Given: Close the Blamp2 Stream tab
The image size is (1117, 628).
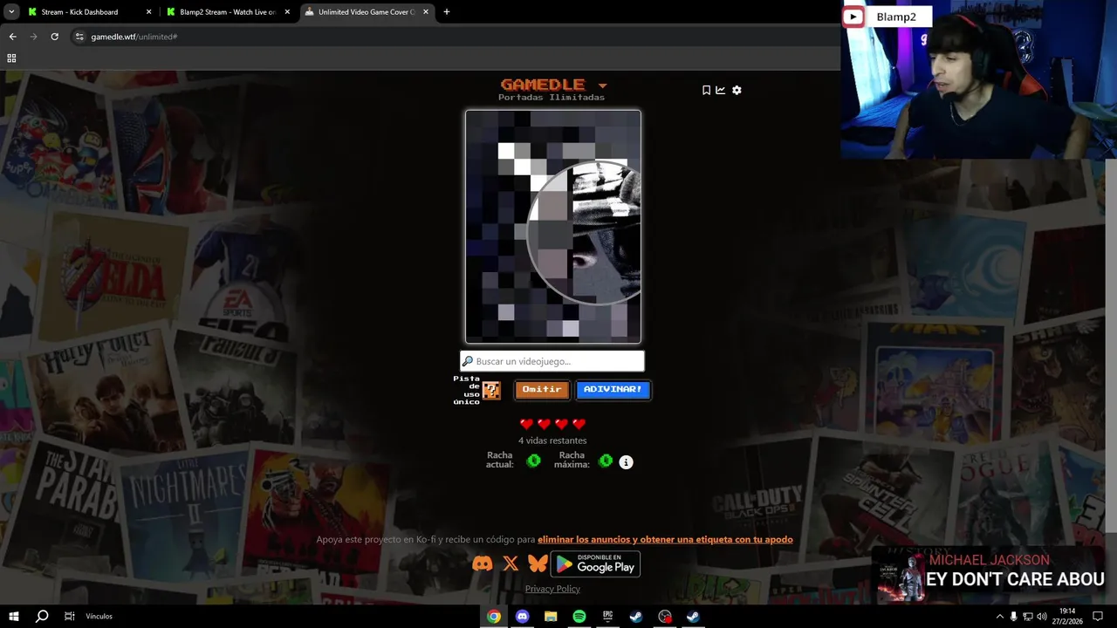Looking at the screenshot, I should [x=286, y=12].
